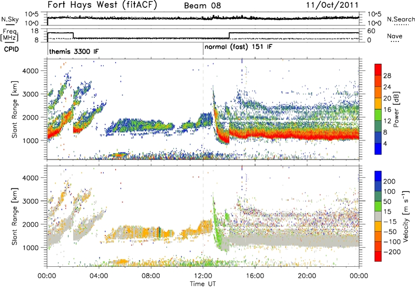The width and height of the screenshot is (415, 287).
Task: Click the 'N.Search' legend label
Action: pyautogui.click(x=400, y=19)
